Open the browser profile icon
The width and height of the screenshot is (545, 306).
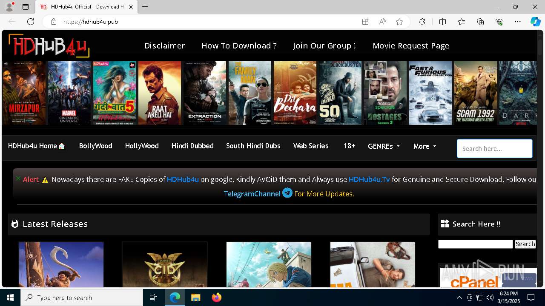click(x=10, y=7)
